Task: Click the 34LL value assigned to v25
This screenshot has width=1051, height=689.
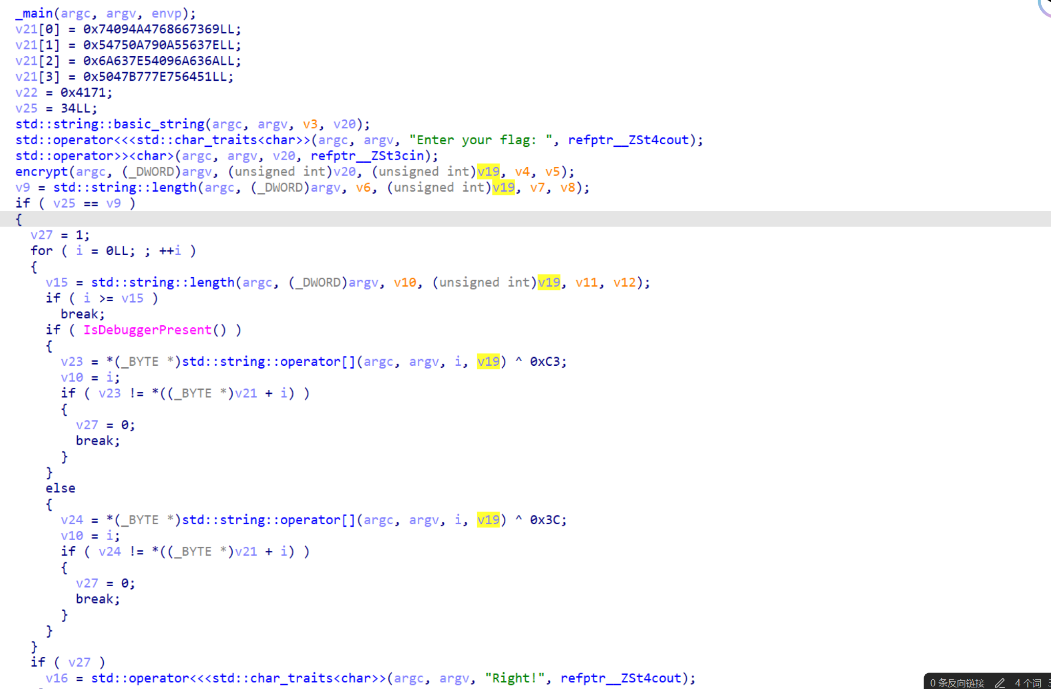Action: [x=76, y=108]
